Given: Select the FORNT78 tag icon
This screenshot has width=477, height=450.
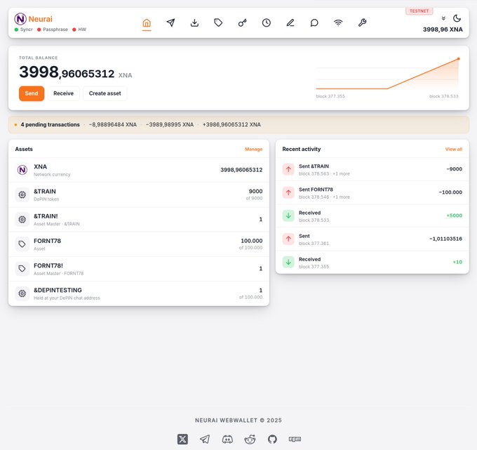Looking at the screenshot, I should [22, 244].
